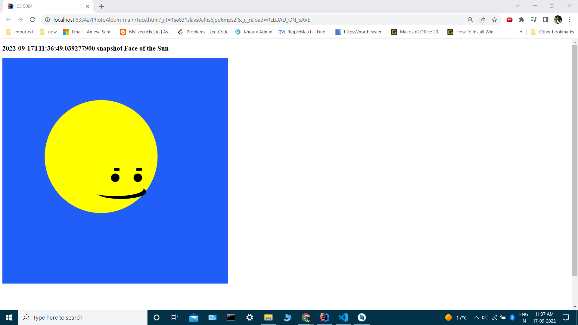This screenshot has height=325, width=578.
Task: Open the Chrome profile avatar
Action: click(558, 20)
